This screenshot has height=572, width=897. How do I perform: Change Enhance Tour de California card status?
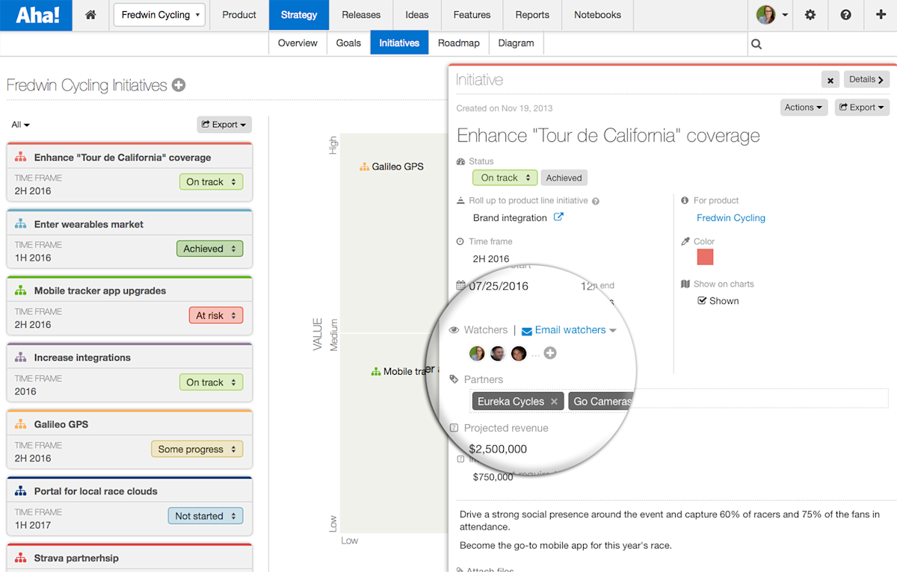[211, 182]
